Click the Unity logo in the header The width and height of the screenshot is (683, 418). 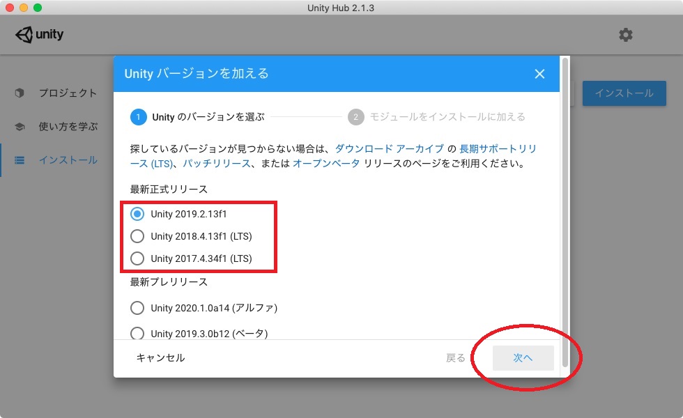pyautogui.click(x=39, y=34)
